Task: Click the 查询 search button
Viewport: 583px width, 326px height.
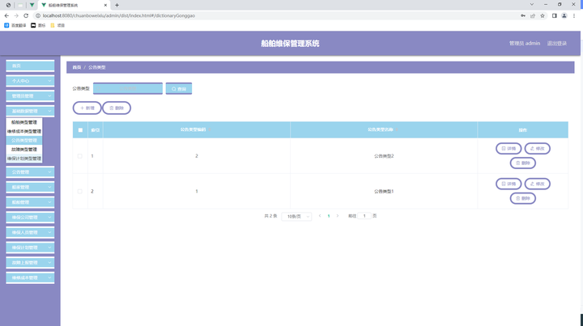Action: pyautogui.click(x=179, y=89)
